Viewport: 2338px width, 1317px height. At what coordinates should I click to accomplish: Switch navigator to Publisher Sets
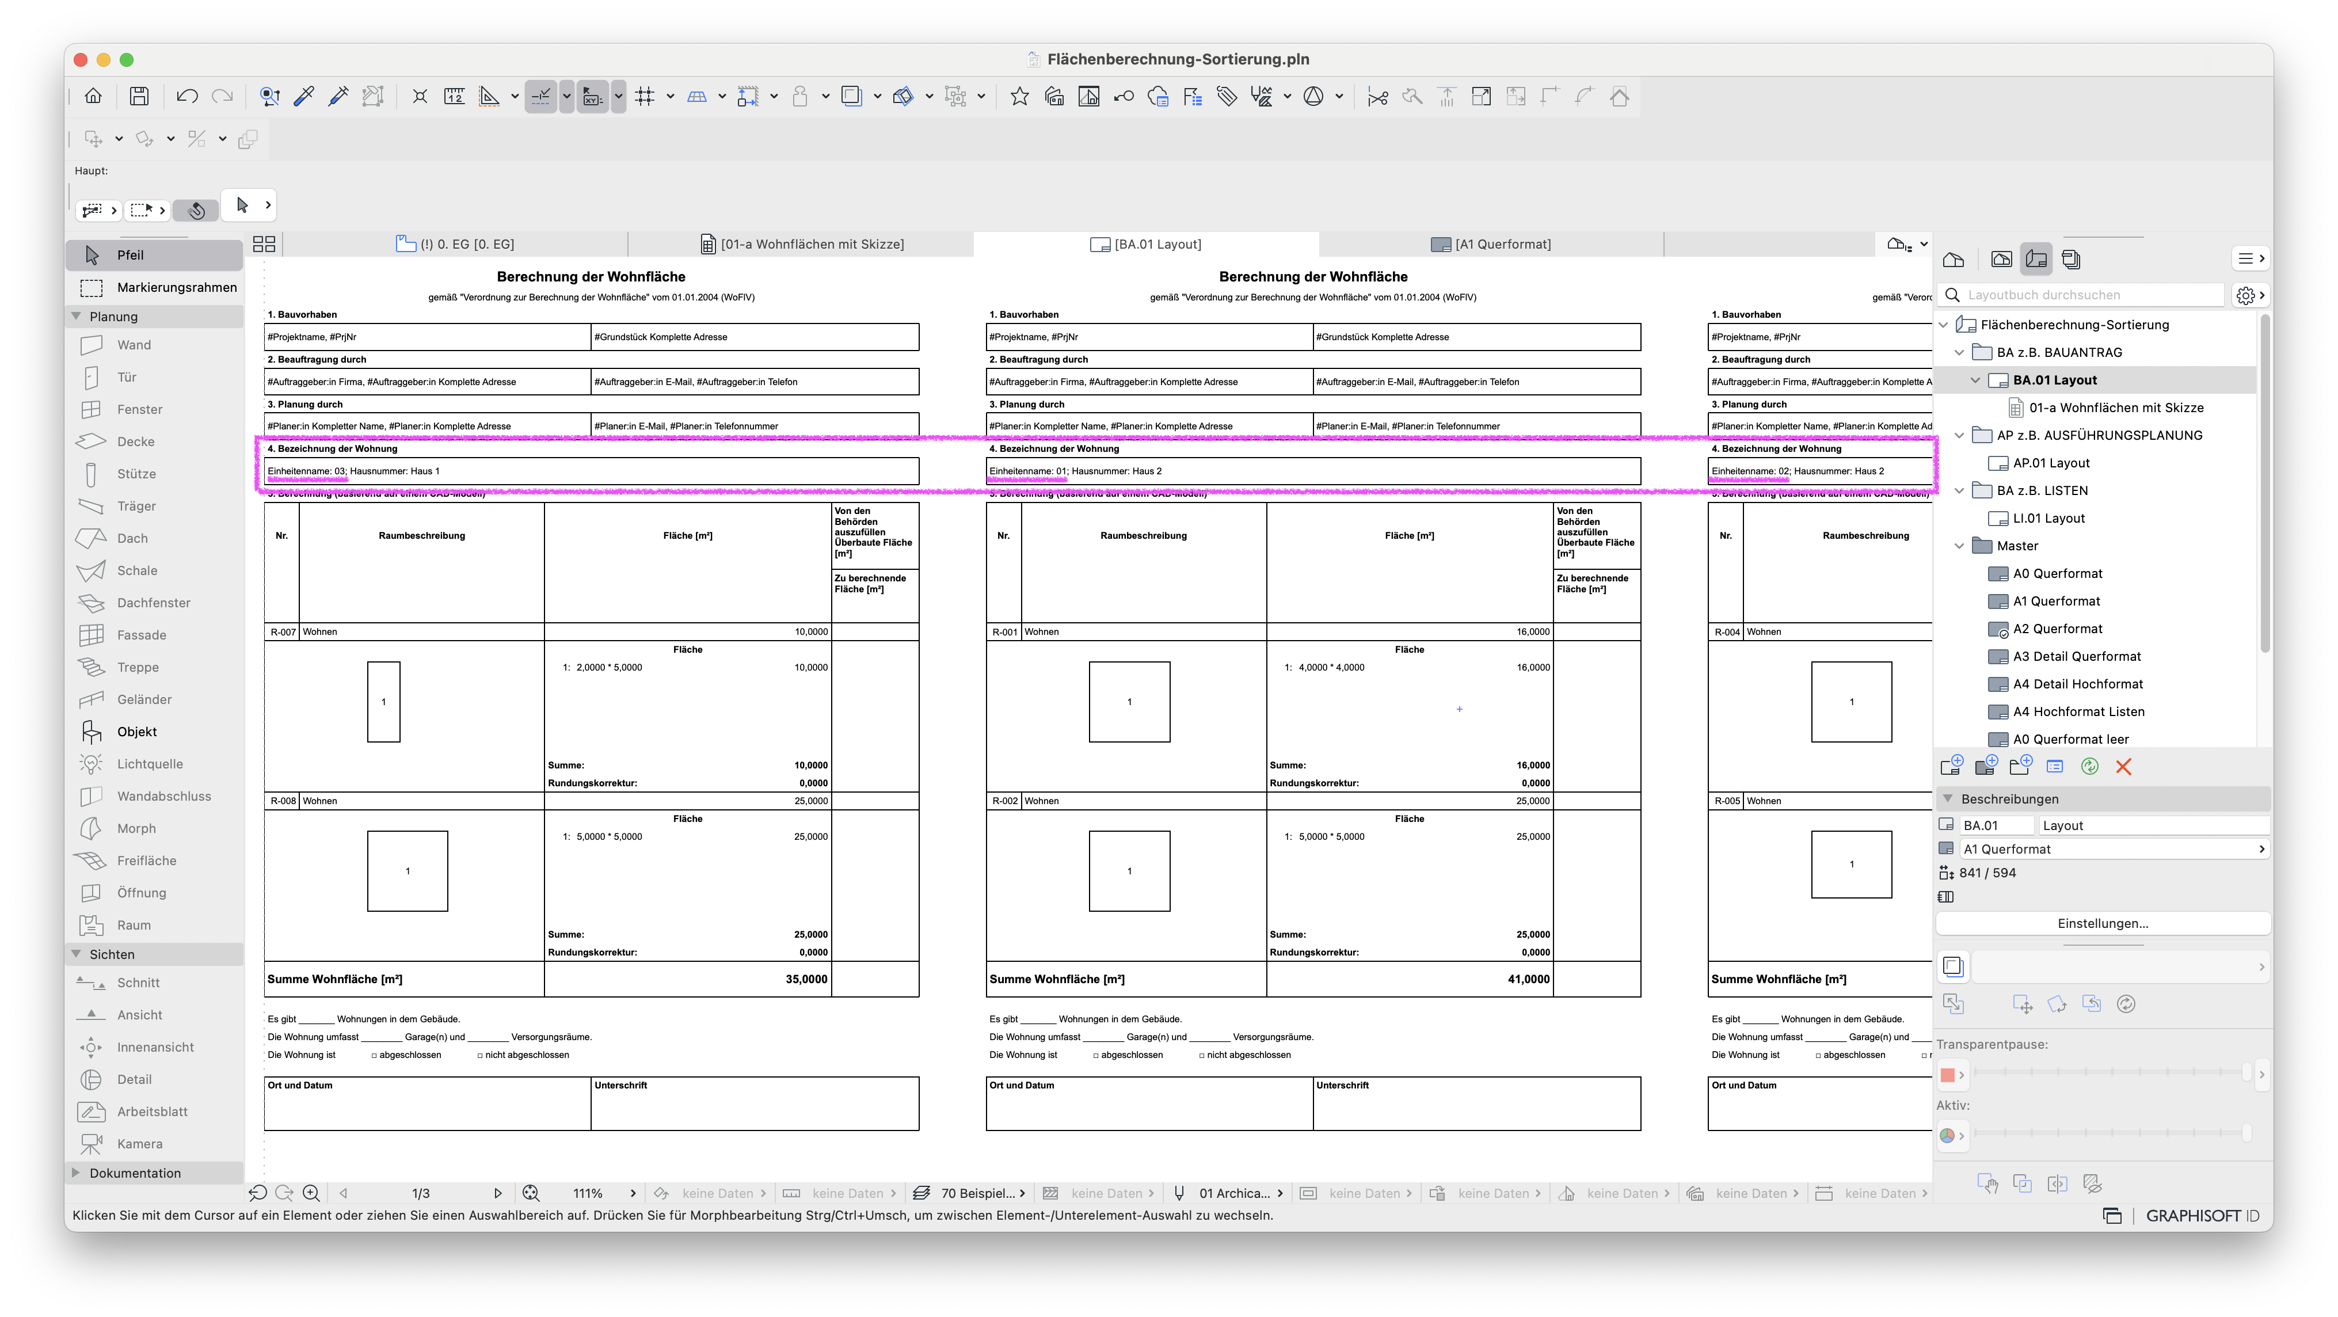2071,260
